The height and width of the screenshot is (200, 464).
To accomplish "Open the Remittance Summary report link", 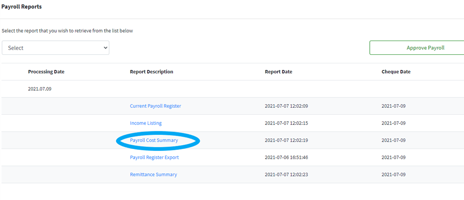I will 153,174.
